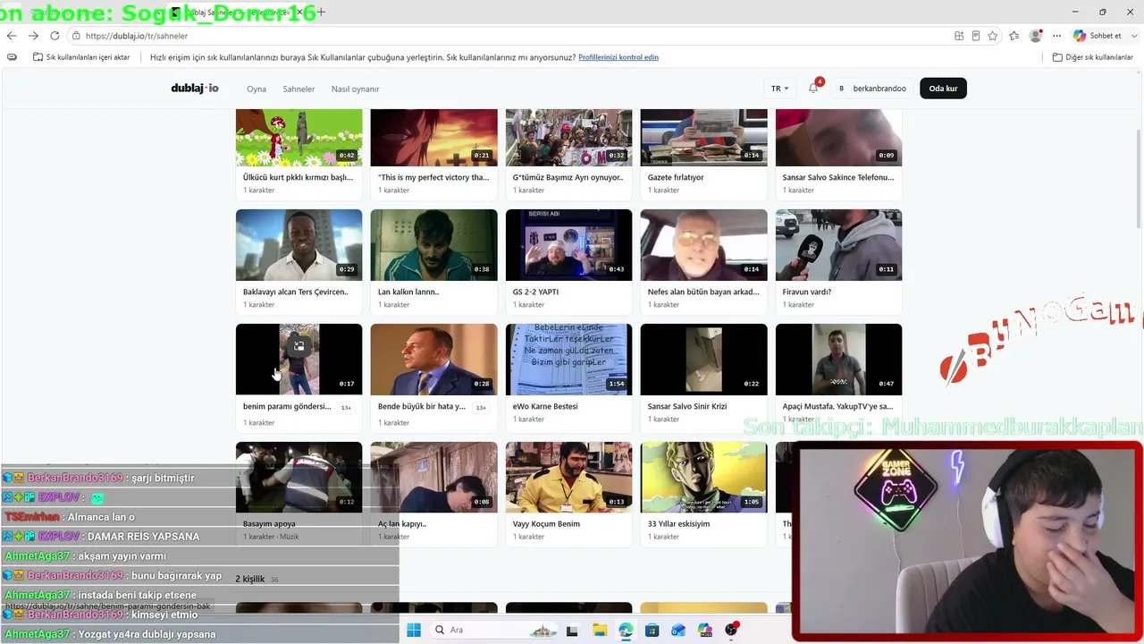
Task: Click the GS 2-2 YAPTI title text
Action: (x=536, y=292)
